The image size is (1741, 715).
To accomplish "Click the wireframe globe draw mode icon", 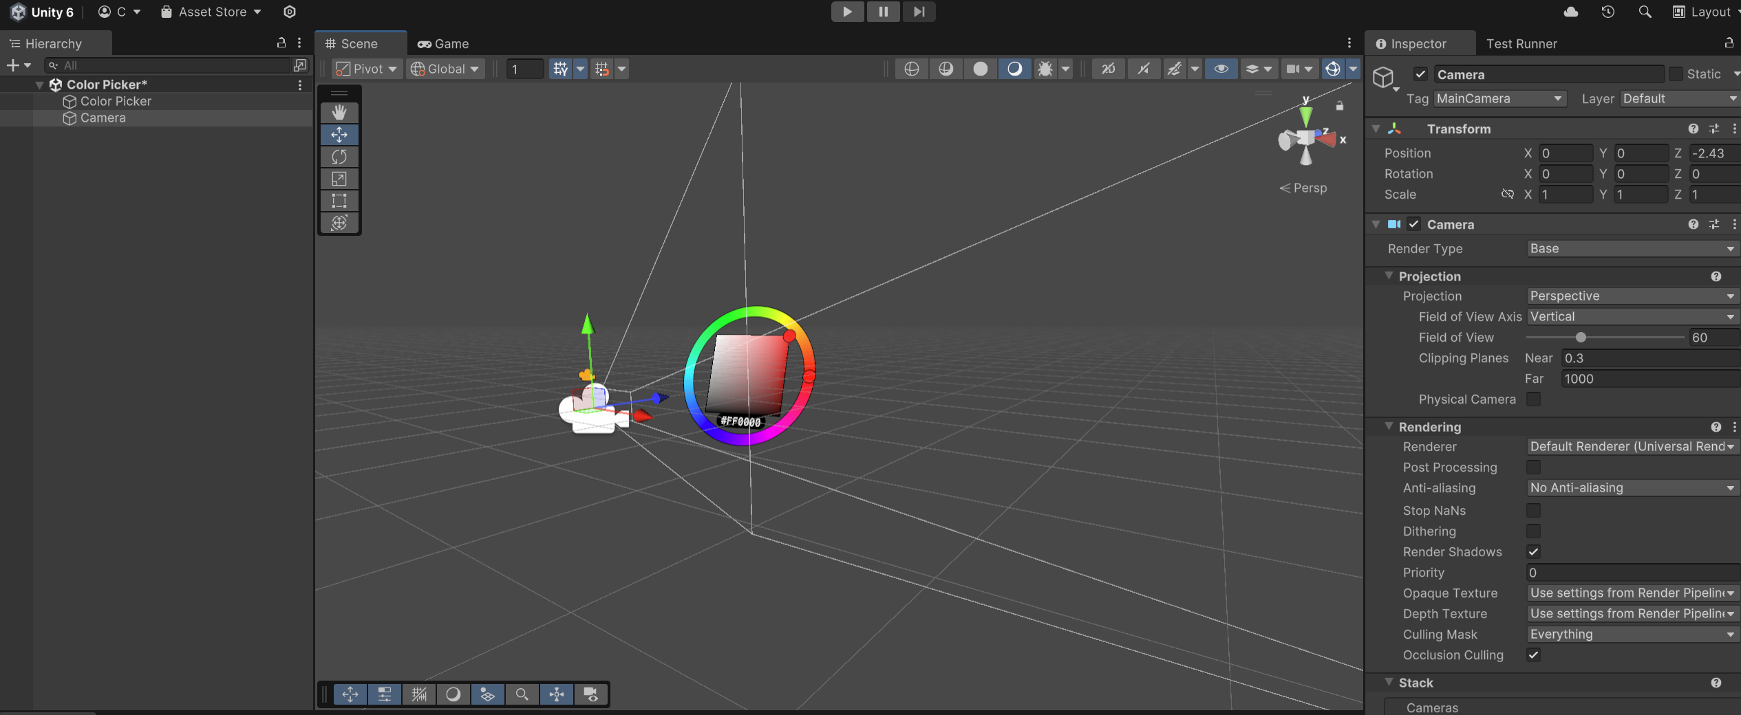I will click(912, 69).
